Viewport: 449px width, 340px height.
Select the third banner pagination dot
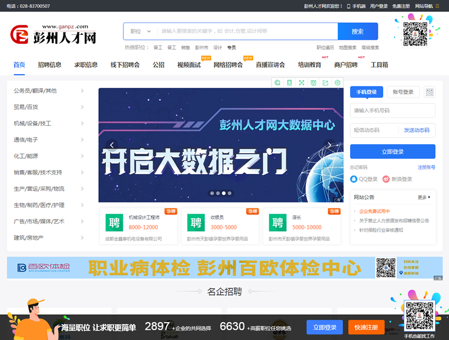pos(223,193)
